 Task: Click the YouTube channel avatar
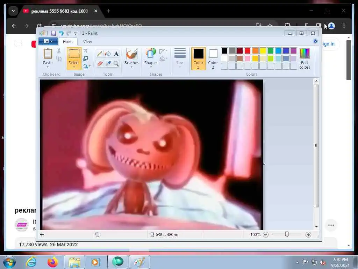point(22,225)
